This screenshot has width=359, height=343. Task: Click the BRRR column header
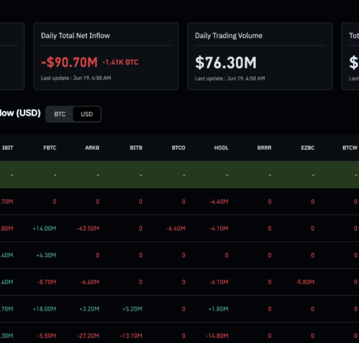(264, 148)
